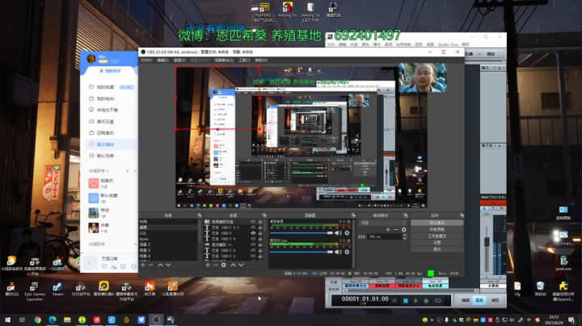Remove selected scene with Scenes minus button
Screen dimensions: 582x326
point(150,265)
